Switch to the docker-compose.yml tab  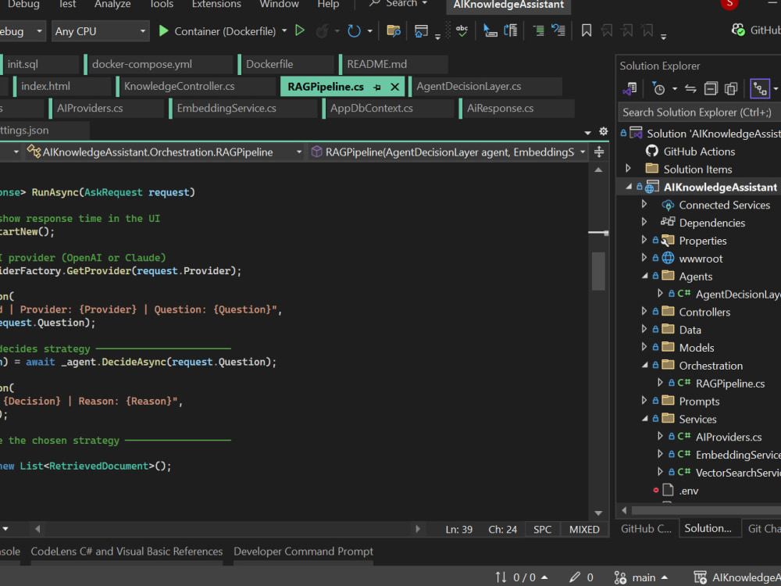[159, 65]
